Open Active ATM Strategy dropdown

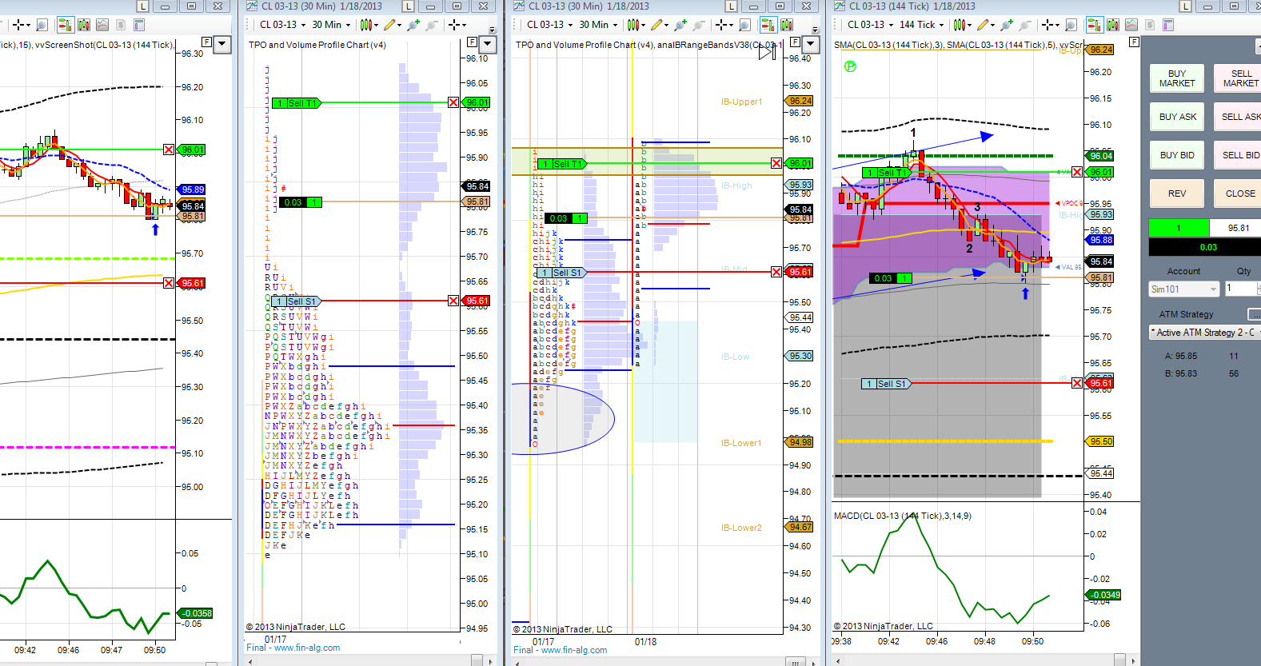1205,333
